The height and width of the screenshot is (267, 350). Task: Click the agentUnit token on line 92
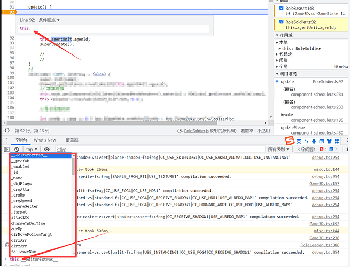pyautogui.click(x=61, y=40)
